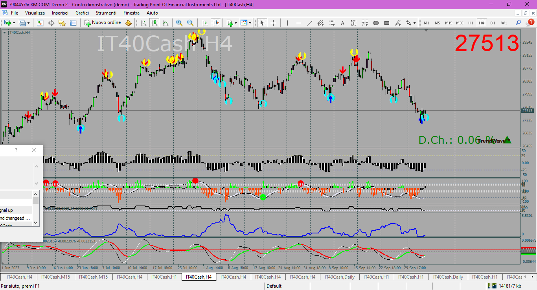Screen dimensions: 537x290
Task: Select the diagonal Trendline tool
Action: (x=309, y=23)
